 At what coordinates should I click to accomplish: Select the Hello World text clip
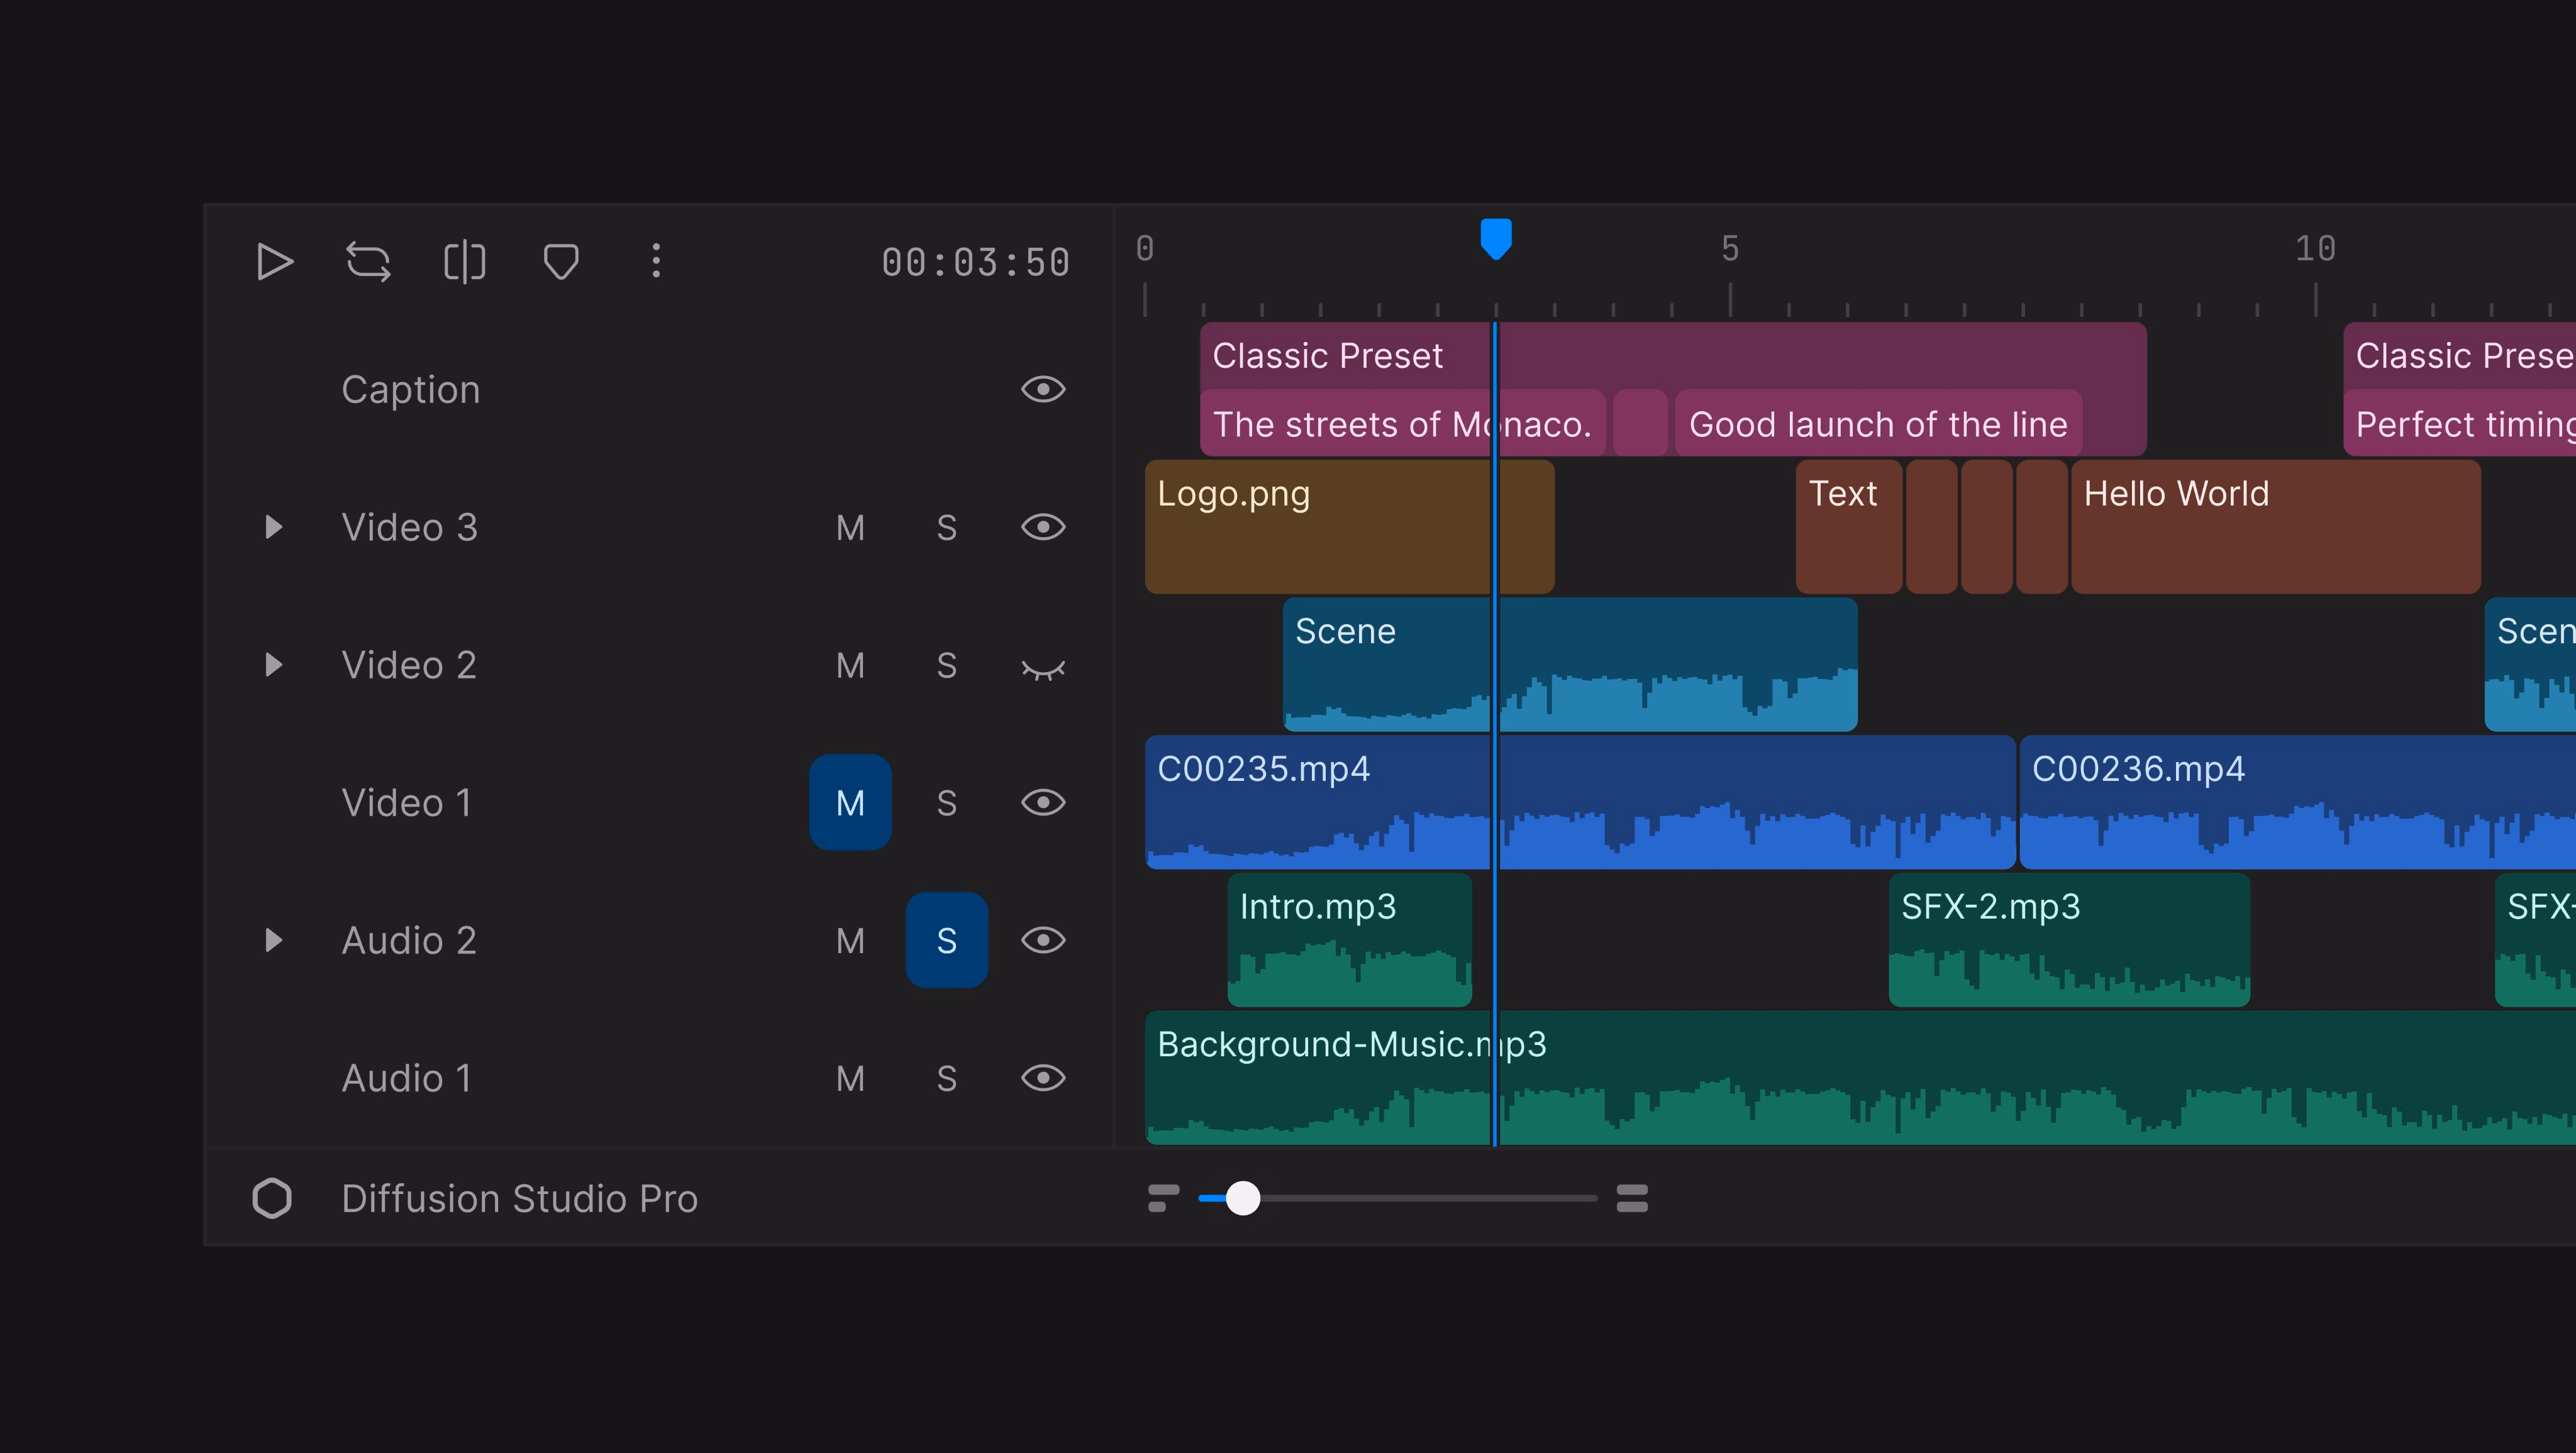(2276, 527)
